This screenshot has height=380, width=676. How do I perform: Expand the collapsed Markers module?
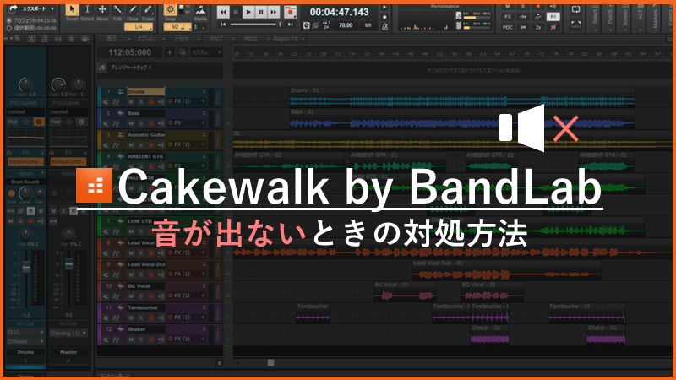click(x=656, y=19)
